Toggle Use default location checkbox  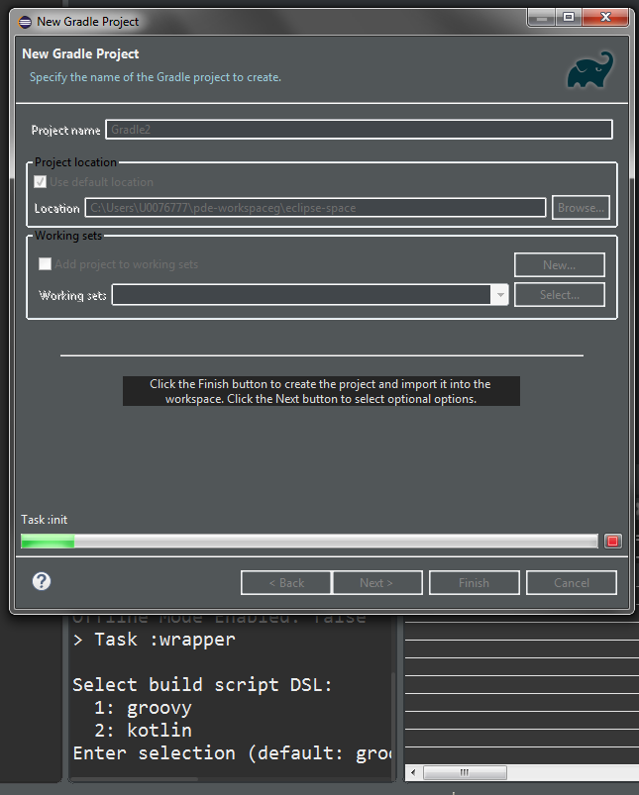[40, 181]
